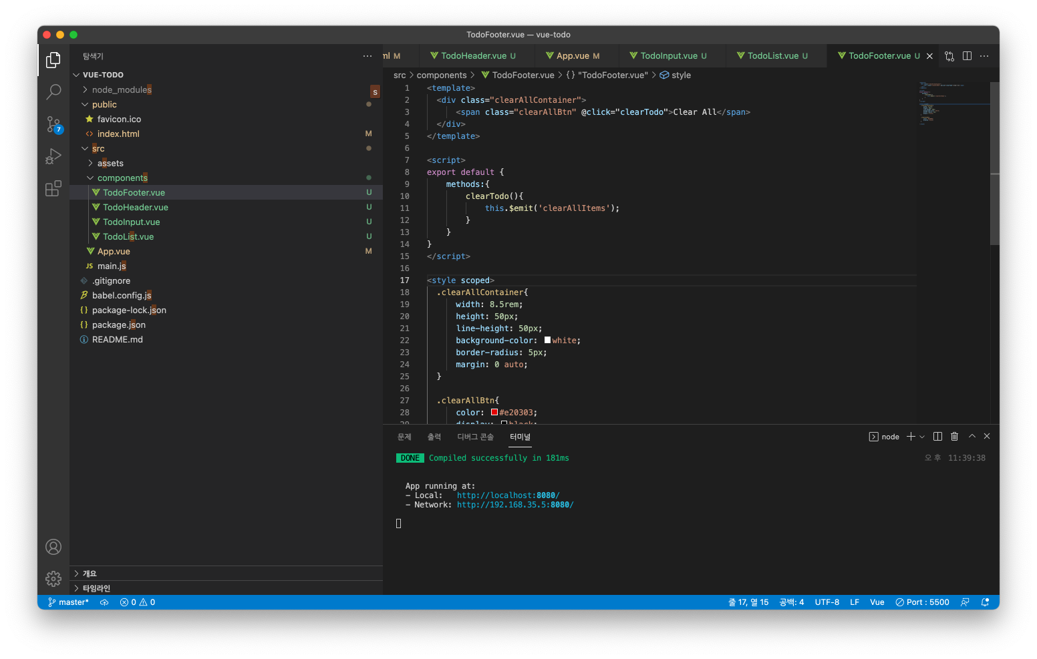
Task: Go to line via 줄 17, 열 15
Action: pyautogui.click(x=748, y=602)
